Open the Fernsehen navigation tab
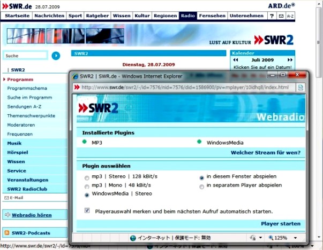 click(212, 16)
